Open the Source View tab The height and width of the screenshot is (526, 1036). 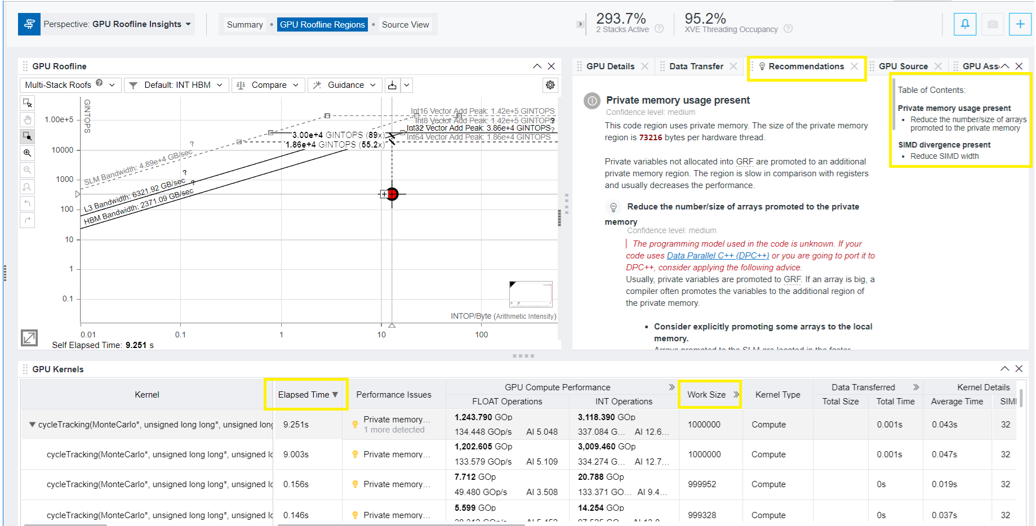(405, 25)
